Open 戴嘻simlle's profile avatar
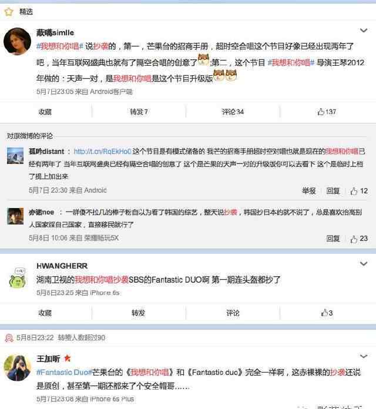 tap(17, 41)
